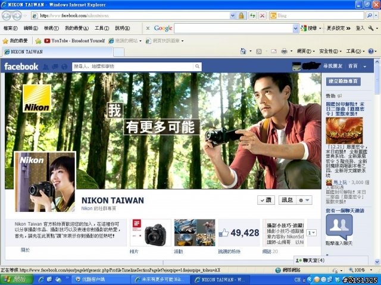Click in the Google toolbar search field

point(234,28)
